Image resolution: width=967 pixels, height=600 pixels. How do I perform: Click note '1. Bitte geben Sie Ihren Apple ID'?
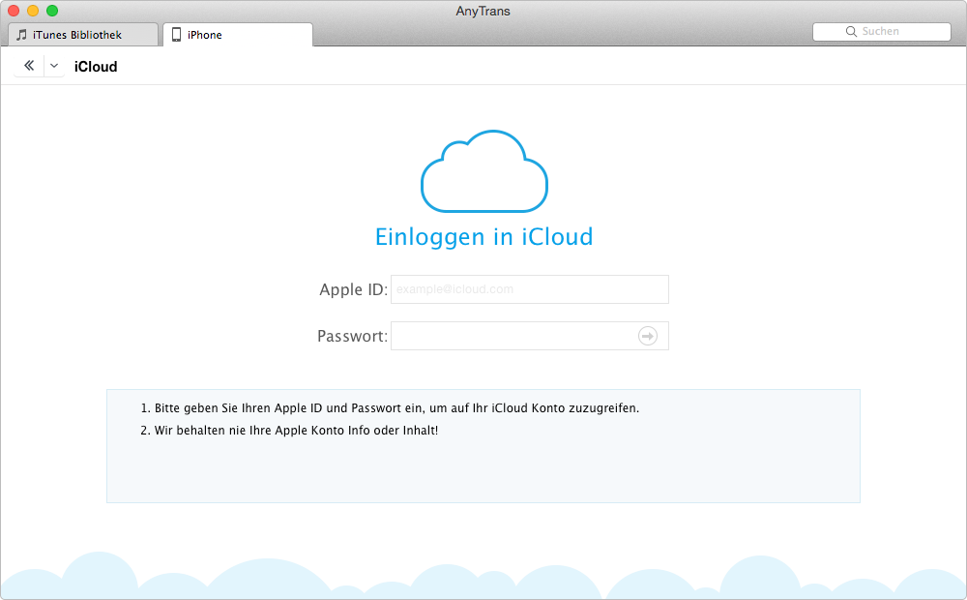coord(390,408)
